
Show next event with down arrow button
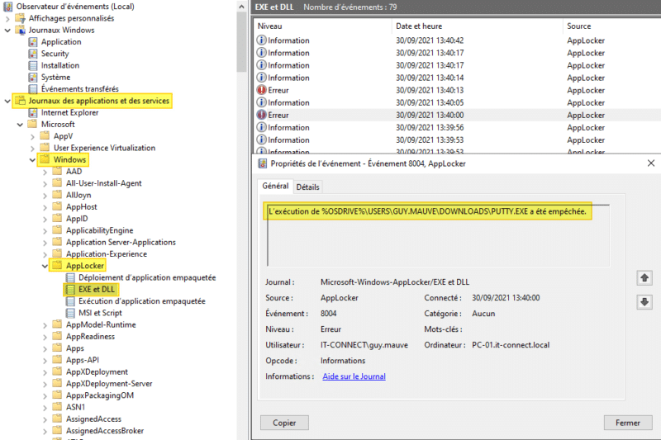tap(644, 302)
